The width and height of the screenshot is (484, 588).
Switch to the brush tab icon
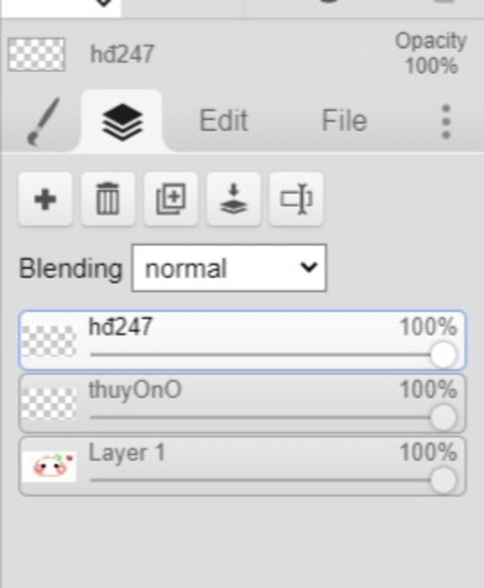coord(43,121)
